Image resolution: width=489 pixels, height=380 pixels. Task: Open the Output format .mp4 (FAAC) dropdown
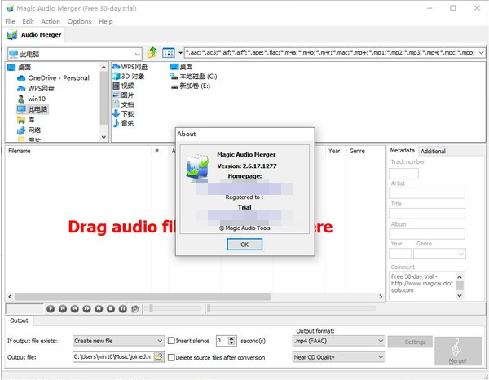tap(380, 340)
